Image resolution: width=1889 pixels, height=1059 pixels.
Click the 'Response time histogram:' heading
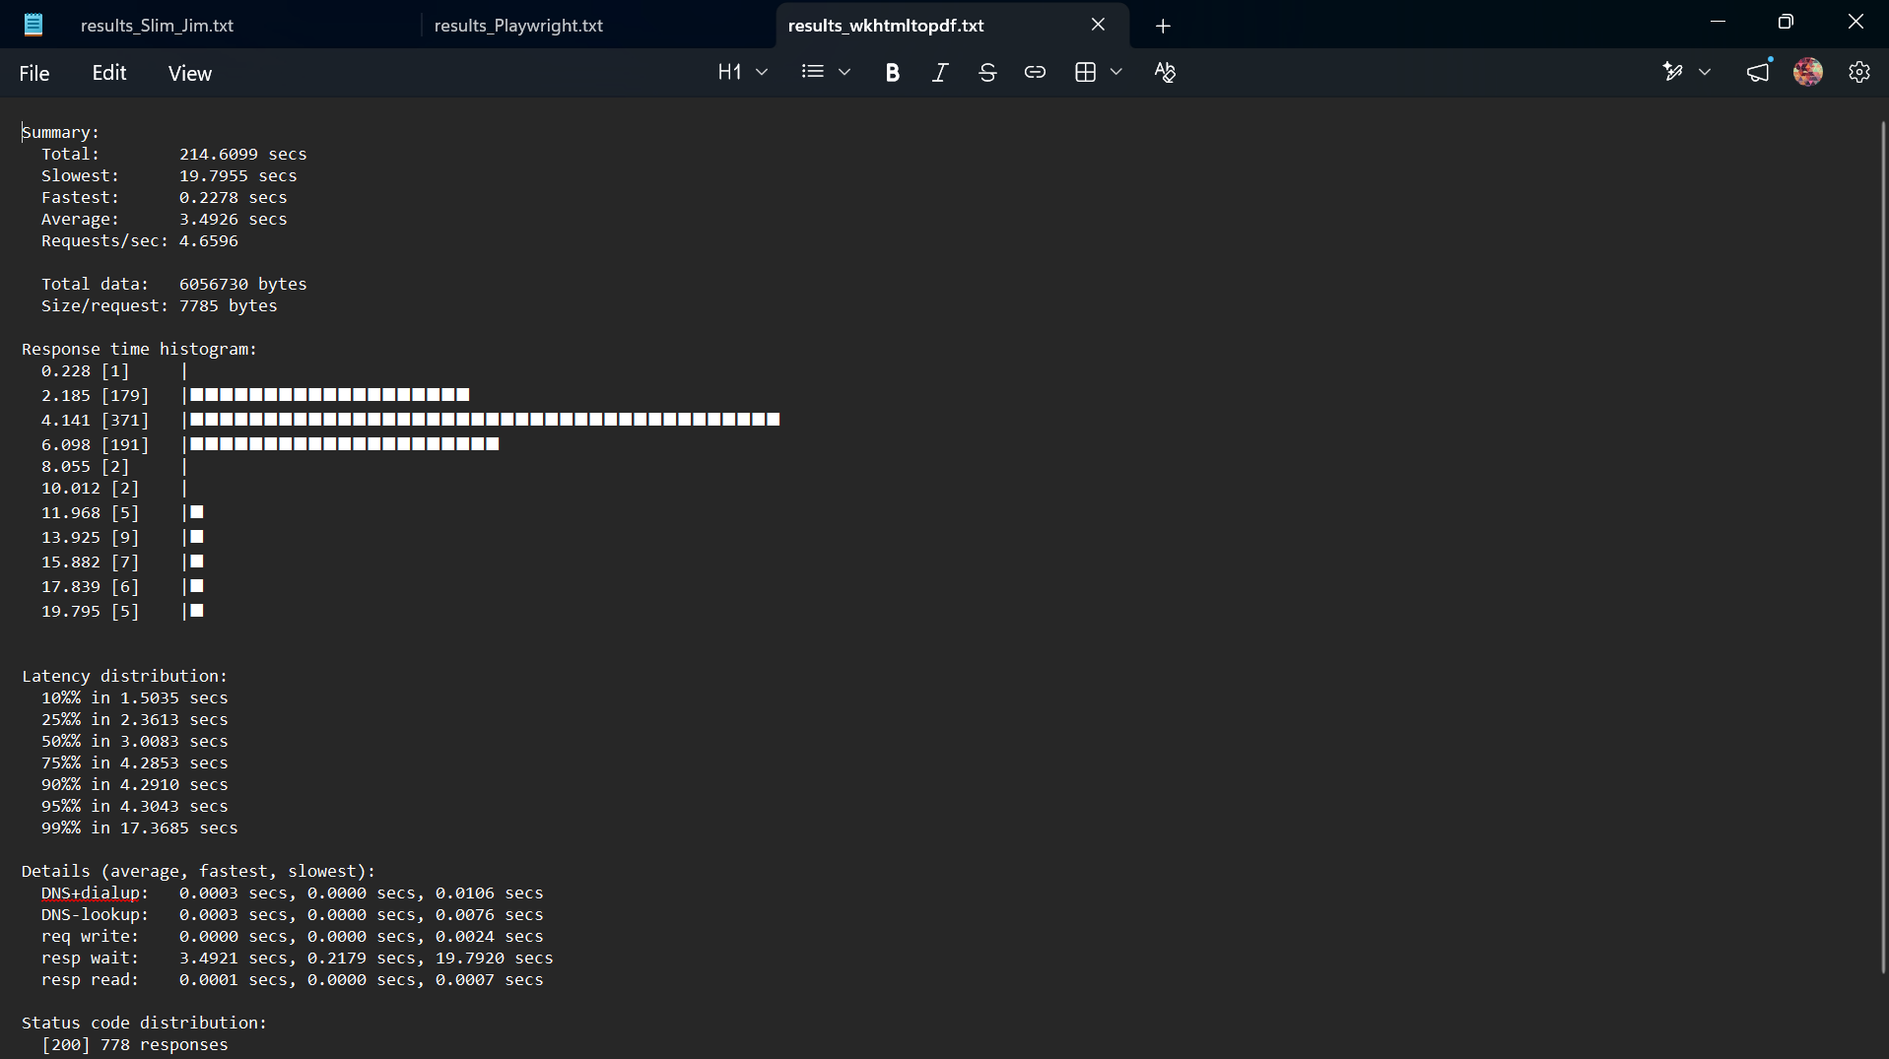139,349
